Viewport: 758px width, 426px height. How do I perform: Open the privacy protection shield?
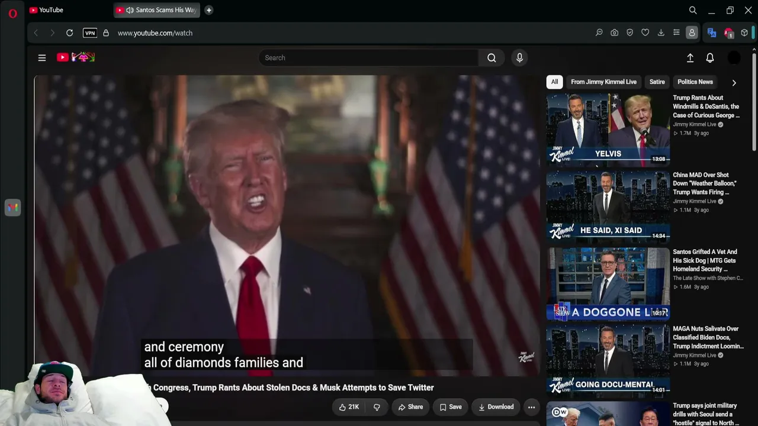[630, 33]
